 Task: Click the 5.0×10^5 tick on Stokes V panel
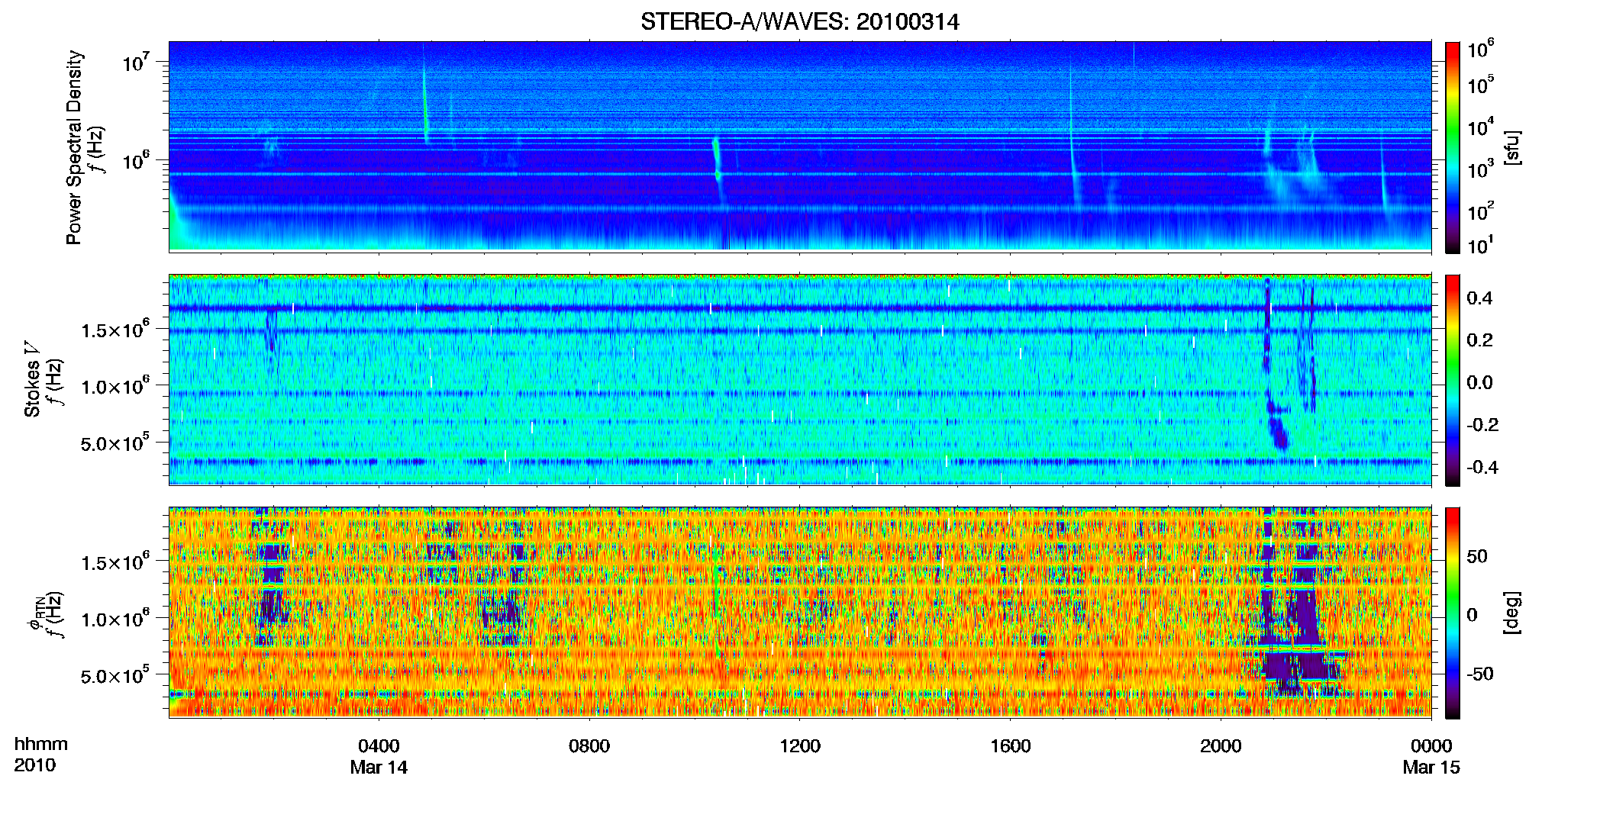tap(115, 443)
